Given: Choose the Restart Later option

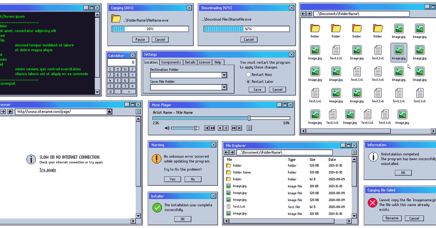Looking at the screenshot, I should coord(249,82).
